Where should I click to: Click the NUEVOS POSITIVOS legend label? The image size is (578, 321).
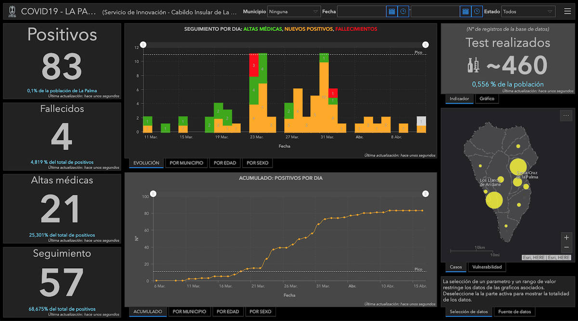pos(309,29)
